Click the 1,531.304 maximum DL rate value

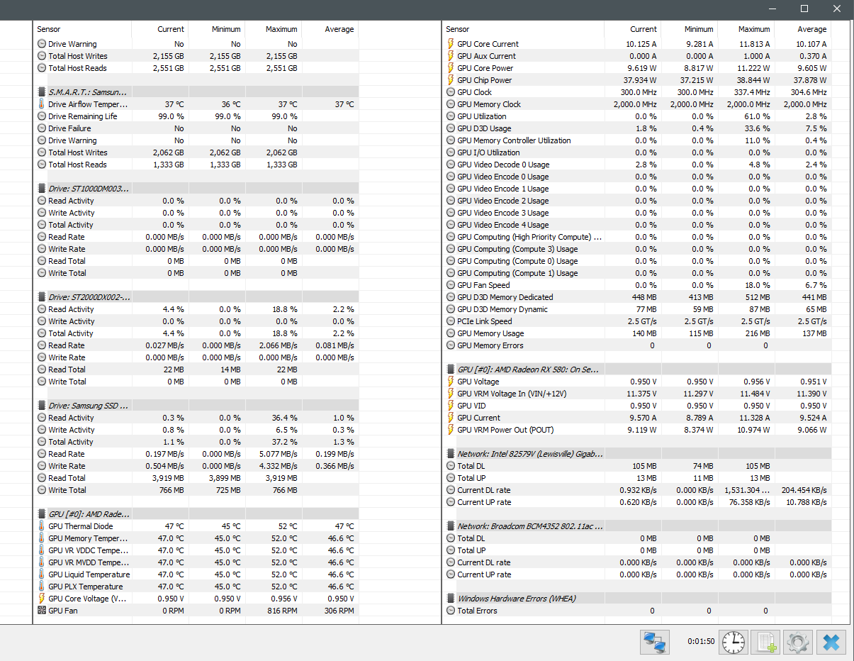(x=747, y=490)
